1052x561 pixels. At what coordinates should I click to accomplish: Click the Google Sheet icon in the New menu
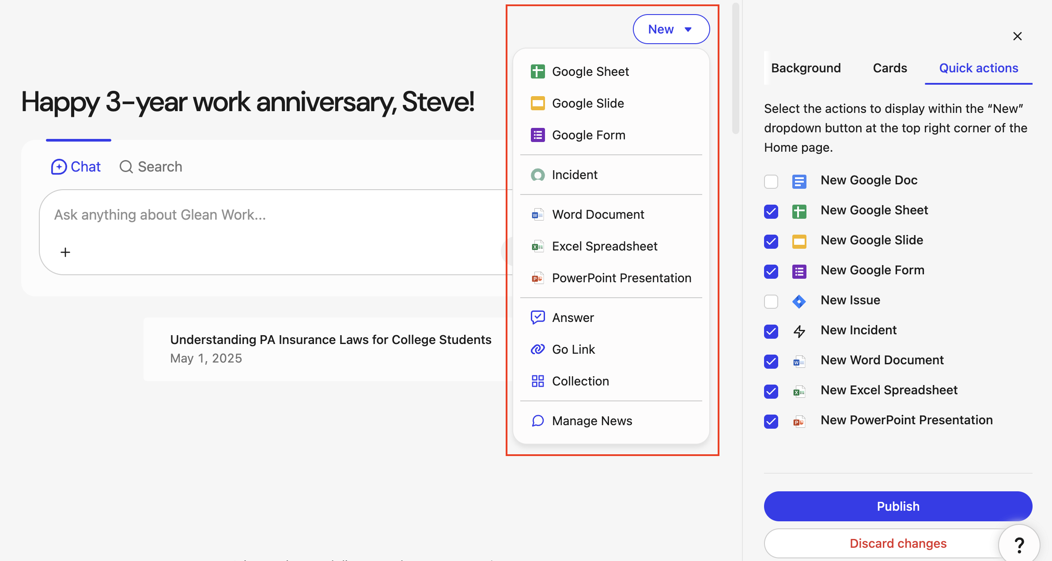click(537, 71)
